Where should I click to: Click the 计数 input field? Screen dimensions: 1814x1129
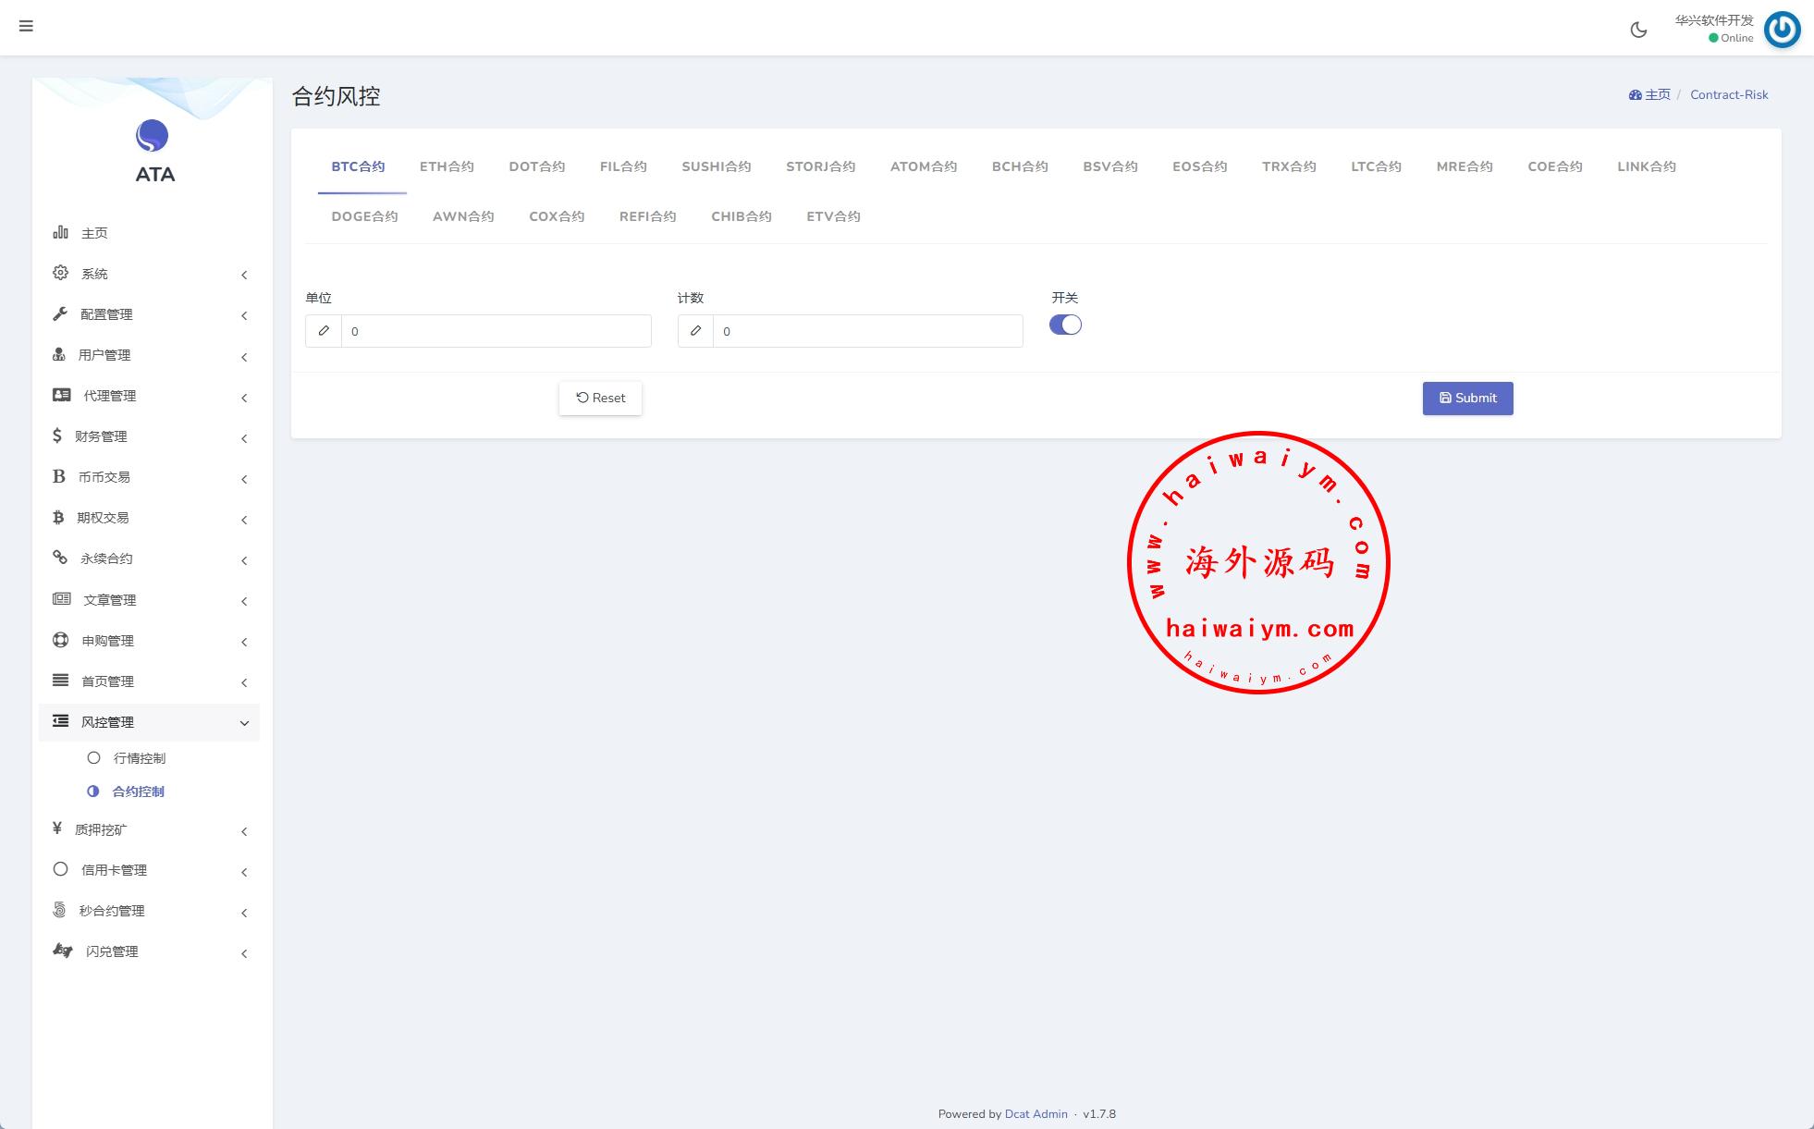point(866,331)
